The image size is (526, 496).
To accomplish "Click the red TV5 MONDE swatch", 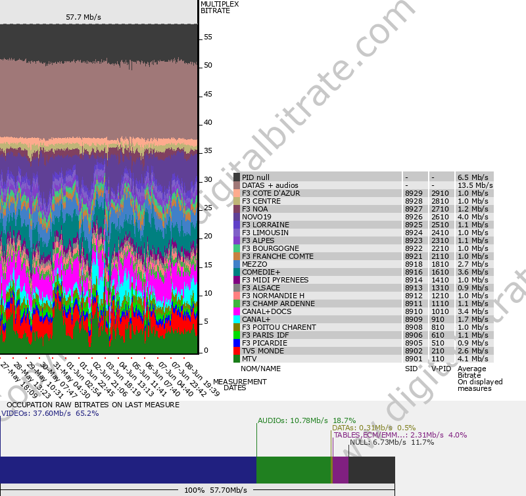I will pos(237,351).
